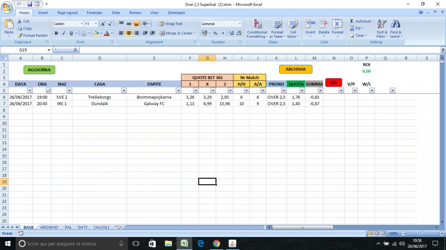The width and height of the screenshot is (446, 250).
Task: Toggle bold formatting
Action: 56,33
